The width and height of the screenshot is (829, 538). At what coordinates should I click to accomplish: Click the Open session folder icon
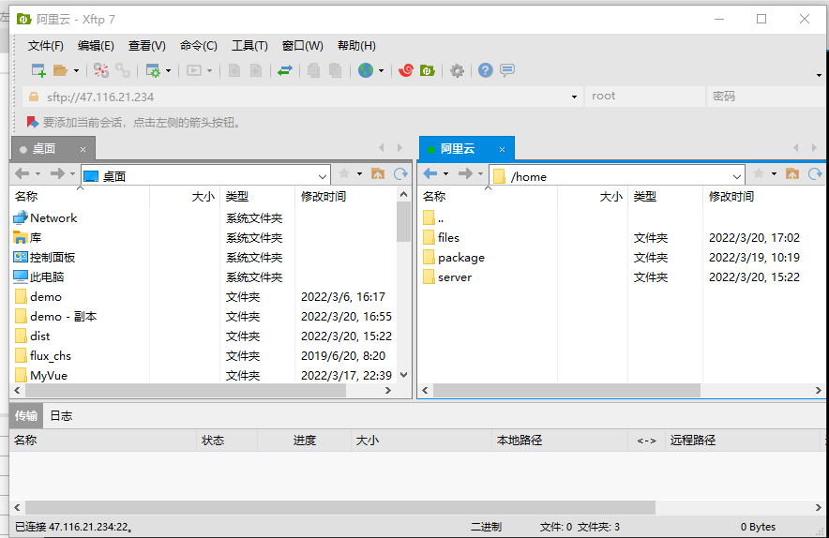(x=60, y=70)
